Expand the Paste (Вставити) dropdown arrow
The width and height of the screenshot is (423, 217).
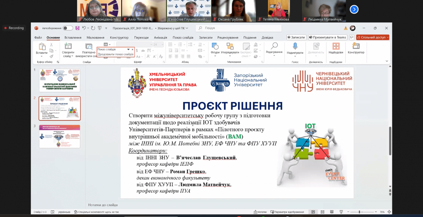(42, 56)
